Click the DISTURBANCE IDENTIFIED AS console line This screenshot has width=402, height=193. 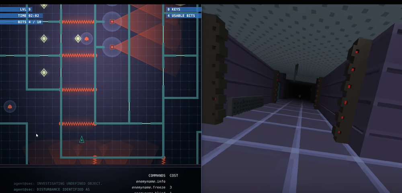52,190
